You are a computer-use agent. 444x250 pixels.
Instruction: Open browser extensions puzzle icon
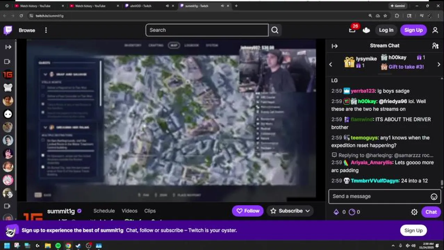point(397,16)
